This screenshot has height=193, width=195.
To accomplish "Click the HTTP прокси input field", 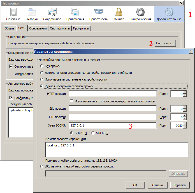I will click(x=112, y=94).
